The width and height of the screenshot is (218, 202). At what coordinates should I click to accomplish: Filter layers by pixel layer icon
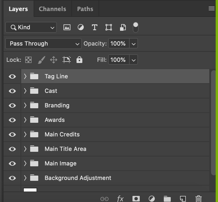(x=67, y=27)
